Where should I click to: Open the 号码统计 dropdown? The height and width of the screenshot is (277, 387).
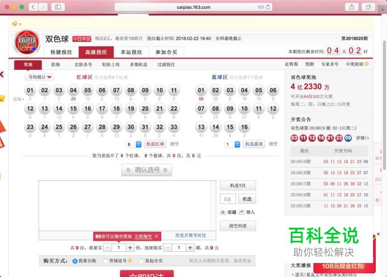click(x=40, y=77)
